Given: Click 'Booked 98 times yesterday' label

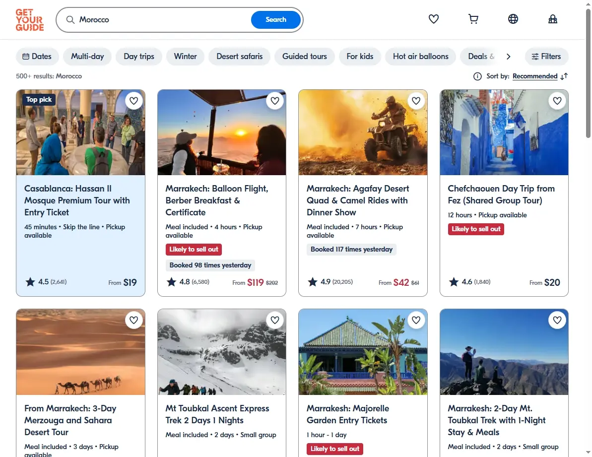Looking at the screenshot, I should (x=210, y=265).
